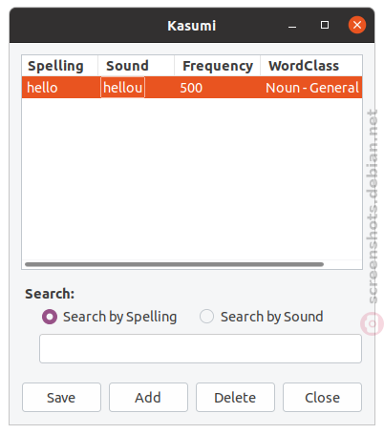384x434 pixels.
Task: Select the hello spelling cell
Action: click(43, 88)
